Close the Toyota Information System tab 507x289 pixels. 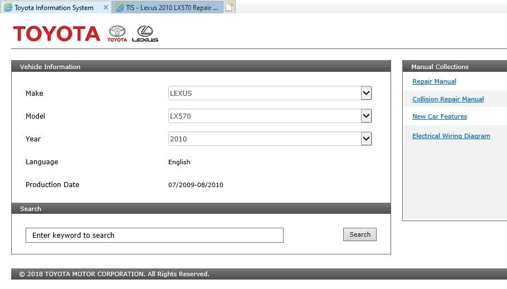coord(106,8)
